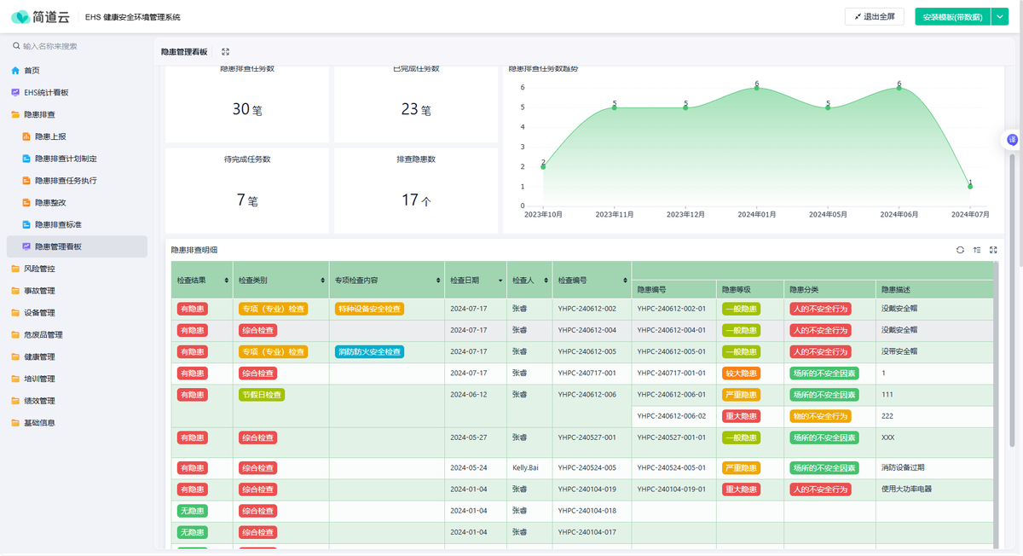1023x556 pixels.
Task: Toggle sorting on the 检查类别 column
Action: pyautogui.click(x=322, y=281)
